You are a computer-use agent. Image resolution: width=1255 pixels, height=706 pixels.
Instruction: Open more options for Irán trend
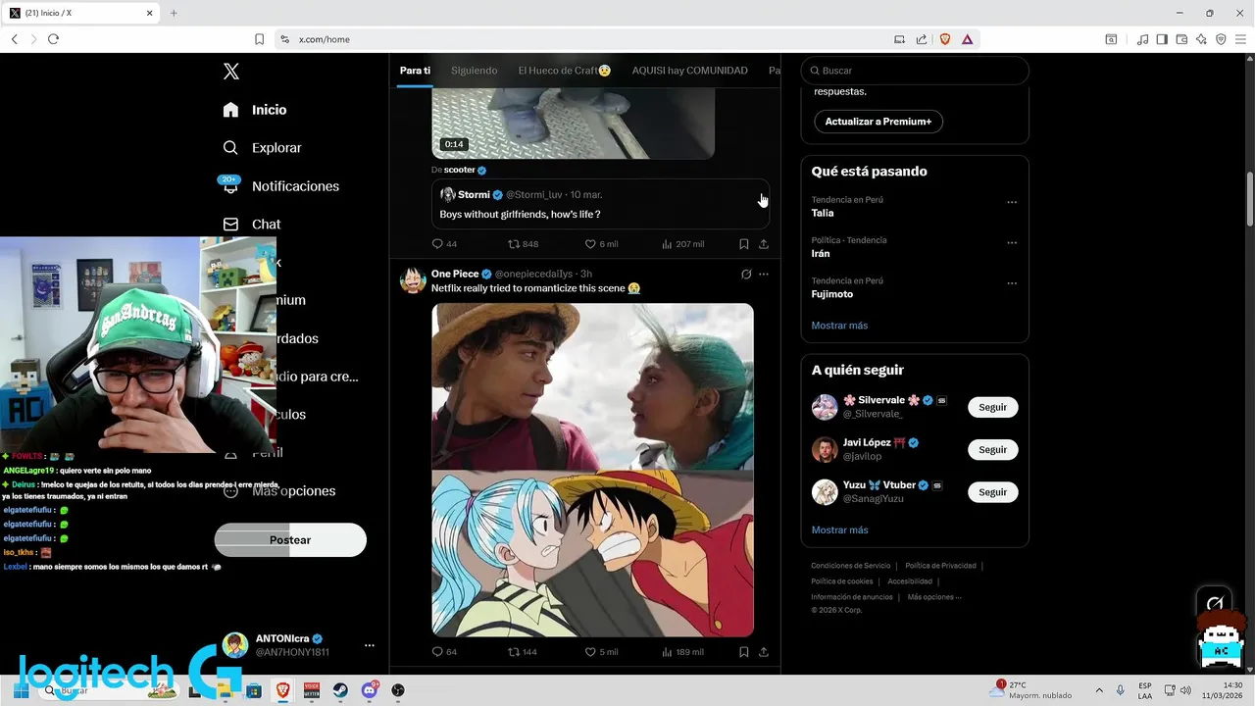point(1012,243)
